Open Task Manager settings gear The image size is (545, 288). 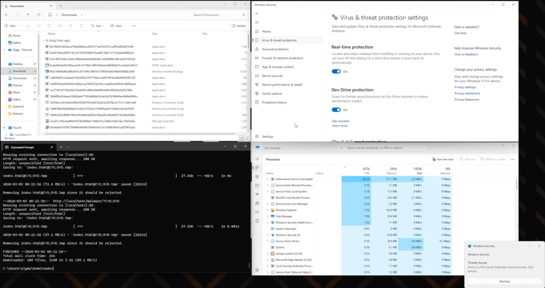click(x=257, y=270)
